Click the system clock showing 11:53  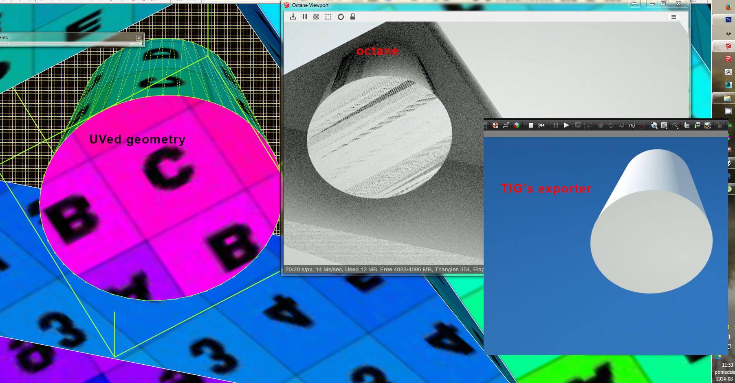(727, 365)
